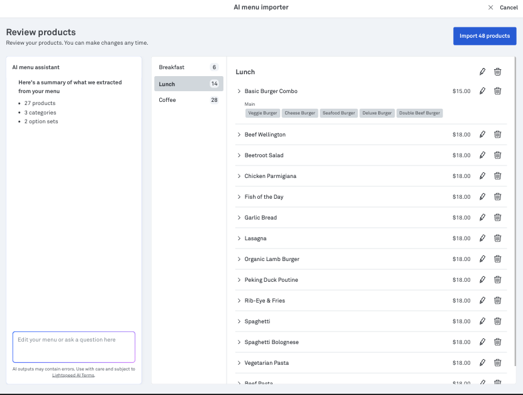Expand Peking Duck Poutine row
Viewport: 523px width, 395px height.
click(239, 280)
